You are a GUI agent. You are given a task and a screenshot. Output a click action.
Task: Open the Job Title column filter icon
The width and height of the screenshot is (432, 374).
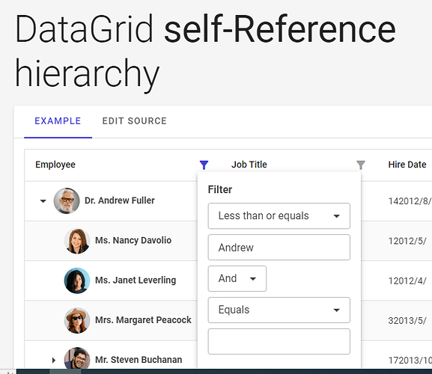(x=361, y=165)
